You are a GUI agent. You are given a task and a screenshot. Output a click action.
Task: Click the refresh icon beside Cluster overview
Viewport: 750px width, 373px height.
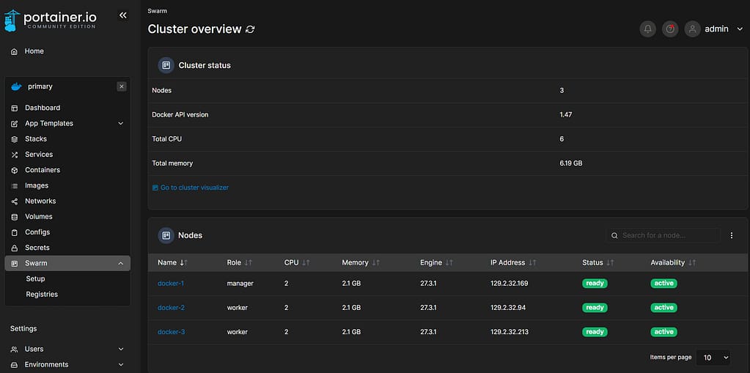click(251, 29)
